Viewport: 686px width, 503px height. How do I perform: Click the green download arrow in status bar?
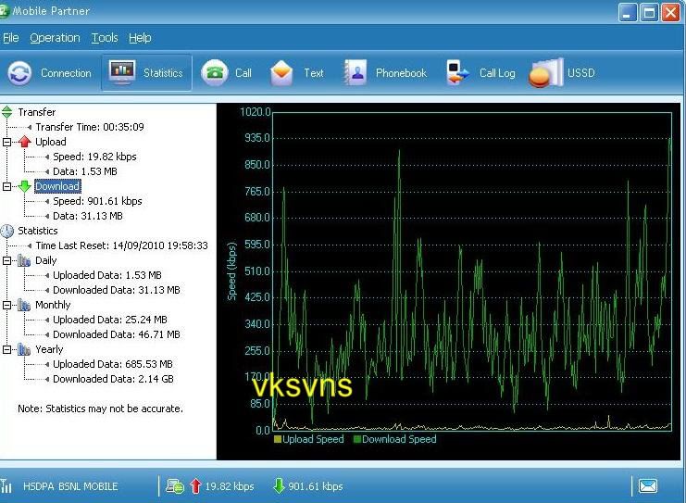click(x=279, y=486)
